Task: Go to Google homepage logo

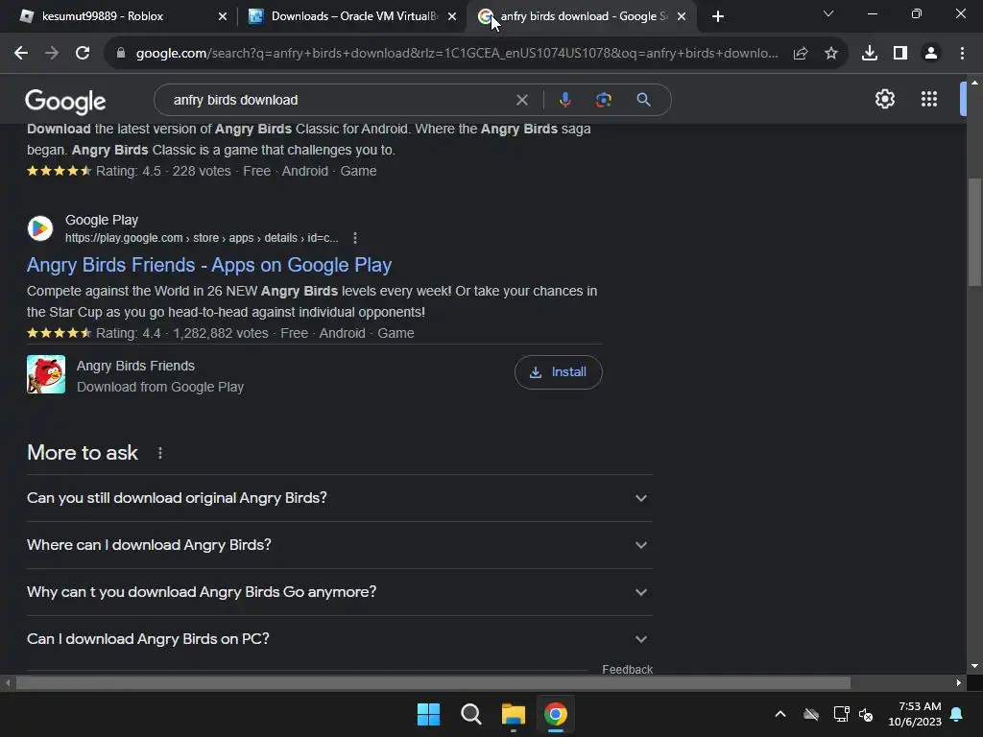Action: 65,101
